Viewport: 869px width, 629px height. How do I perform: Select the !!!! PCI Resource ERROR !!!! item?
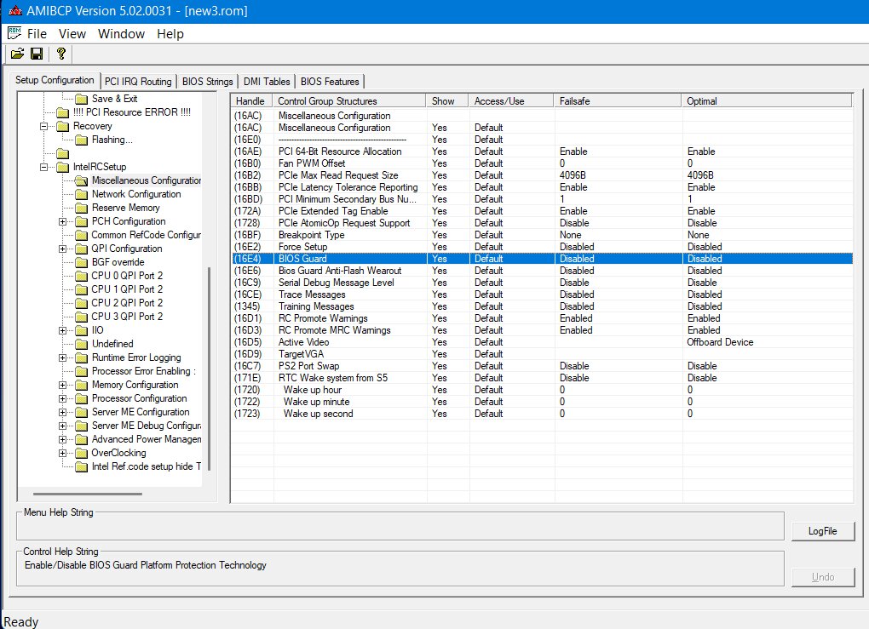point(132,112)
